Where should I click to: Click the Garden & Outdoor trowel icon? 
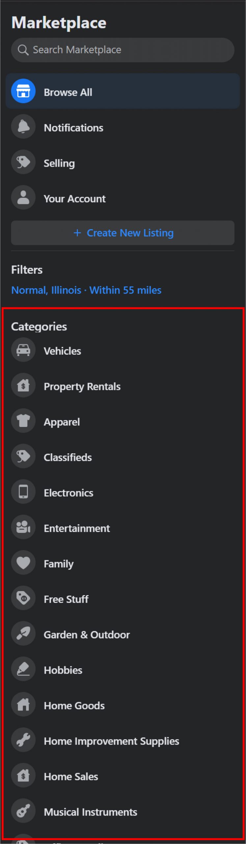point(23,633)
